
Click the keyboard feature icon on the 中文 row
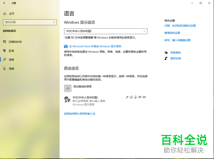pos(144,97)
